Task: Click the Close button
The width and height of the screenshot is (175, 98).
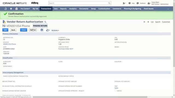Action: point(24,30)
